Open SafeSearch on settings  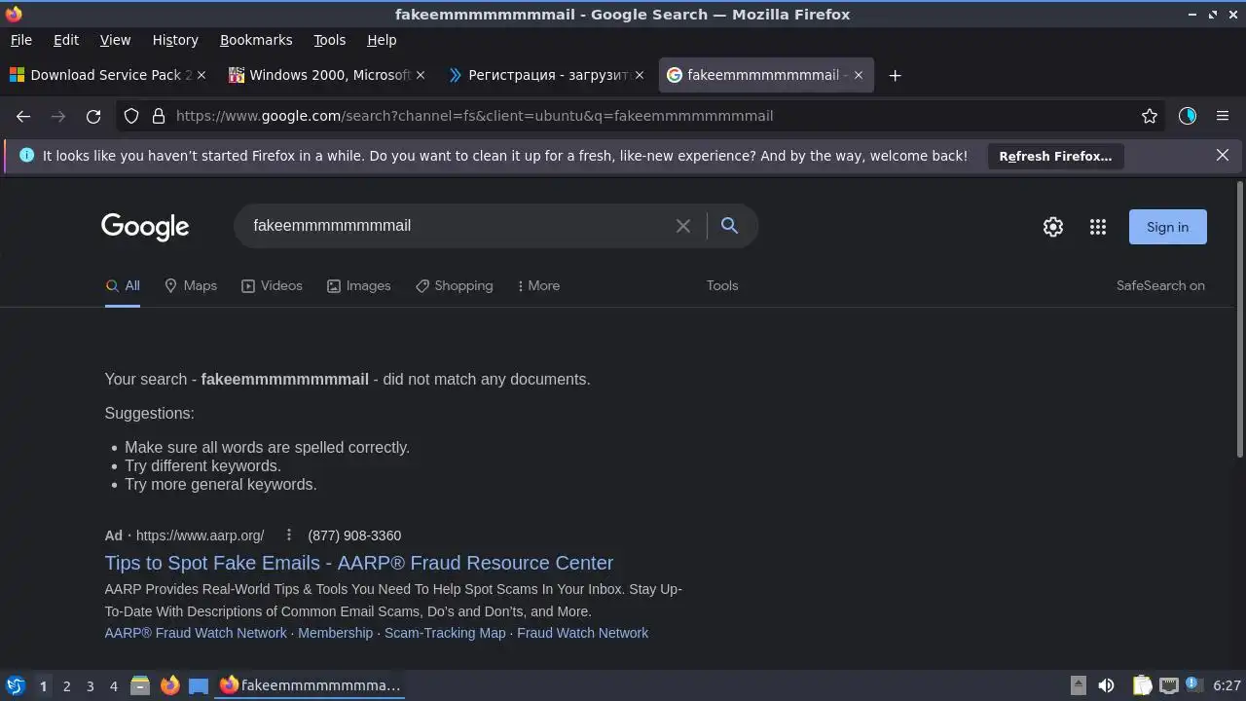[x=1160, y=285]
